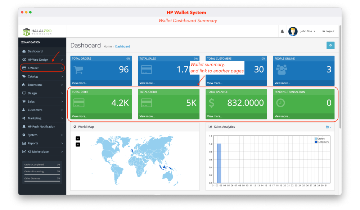The image size is (360, 210).
Task: Click the settings gear button on dashboard
Action: point(330,45)
